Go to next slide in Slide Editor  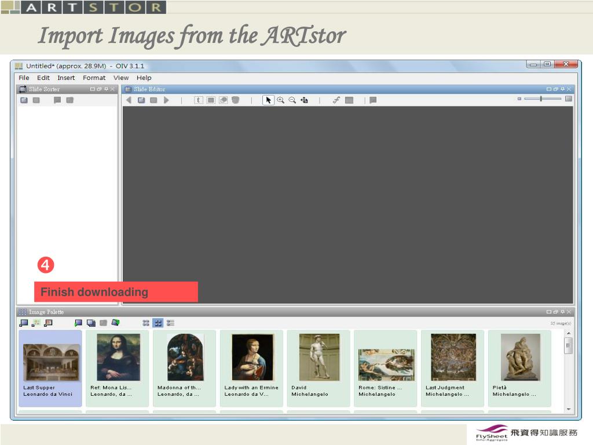[166, 100]
